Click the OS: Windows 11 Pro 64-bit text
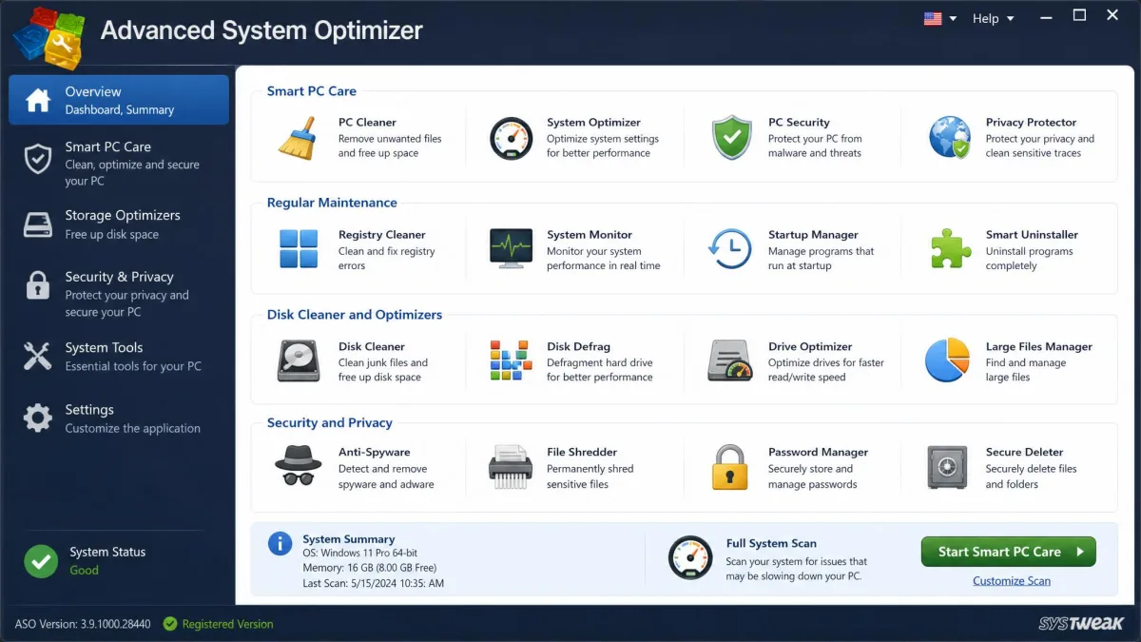This screenshot has height=642, width=1141. pos(359,553)
